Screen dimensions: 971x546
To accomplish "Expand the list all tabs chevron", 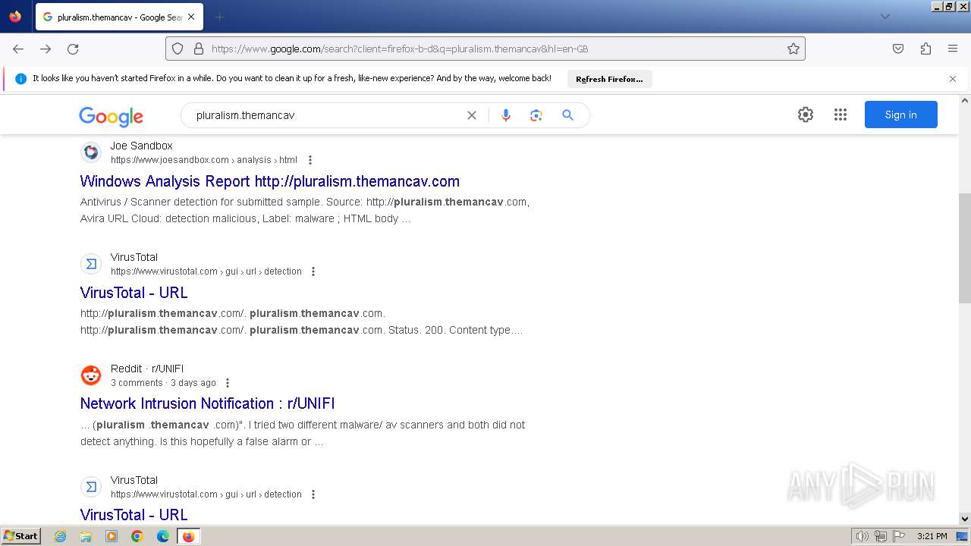I will pyautogui.click(x=885, y=17).
